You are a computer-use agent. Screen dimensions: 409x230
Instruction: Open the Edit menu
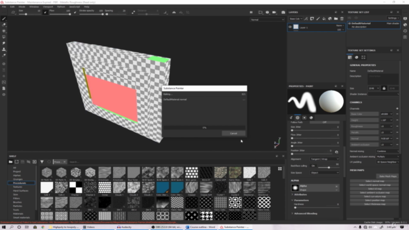(x=12, y=7)
